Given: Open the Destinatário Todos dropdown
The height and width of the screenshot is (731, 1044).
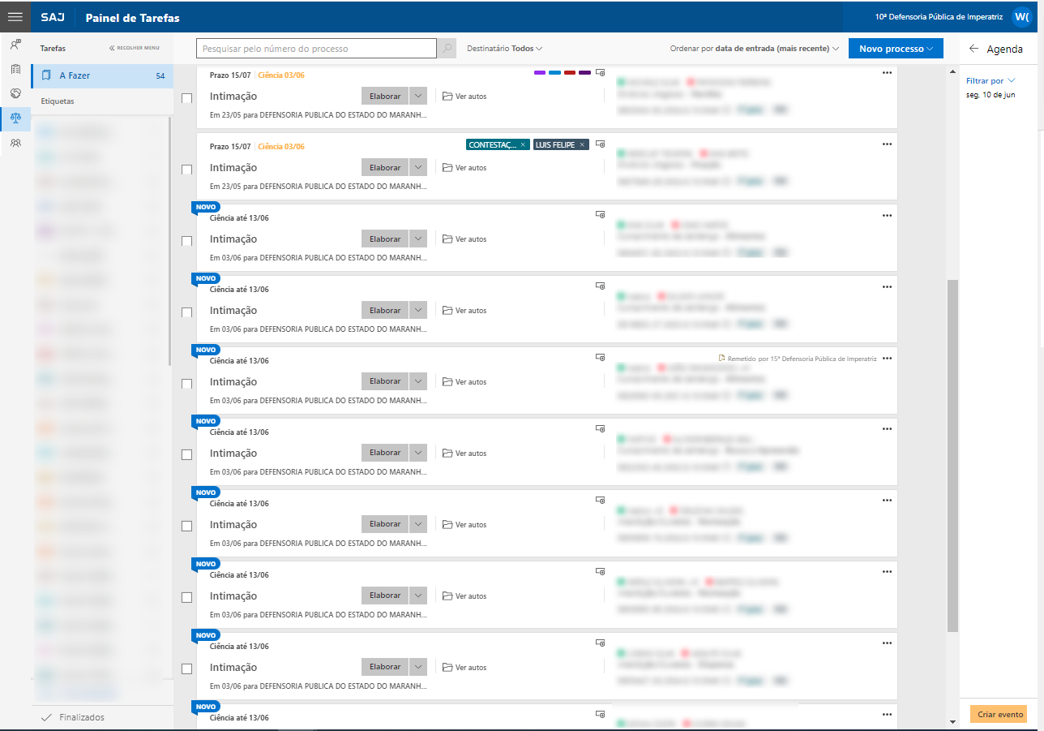Looking at the screenshot, I should (504, 49).
